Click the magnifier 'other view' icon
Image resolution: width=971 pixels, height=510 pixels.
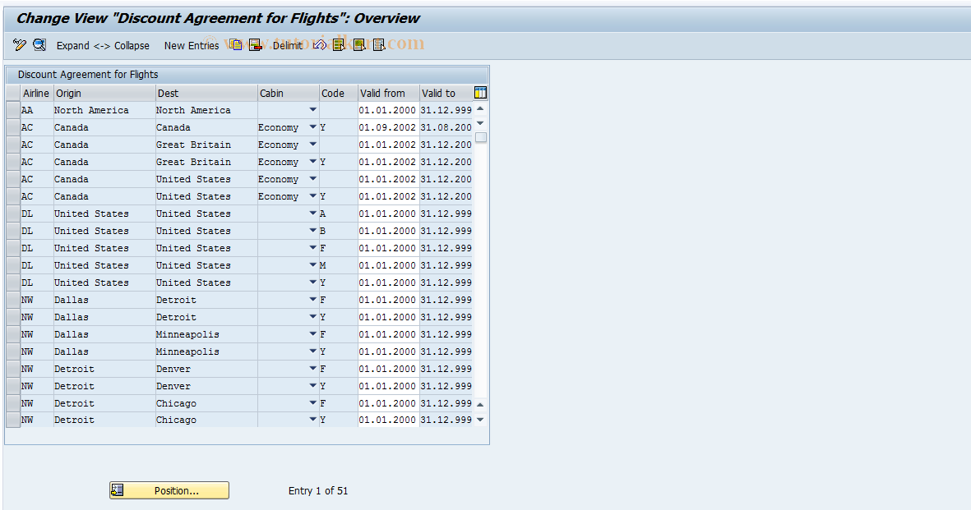pyautogui.click(x=39, y=45)
